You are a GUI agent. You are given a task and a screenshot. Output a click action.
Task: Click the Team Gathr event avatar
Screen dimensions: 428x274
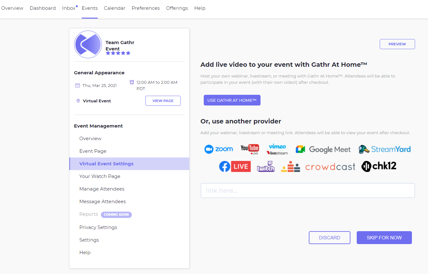pyautogui.click(x=88, y=44)
